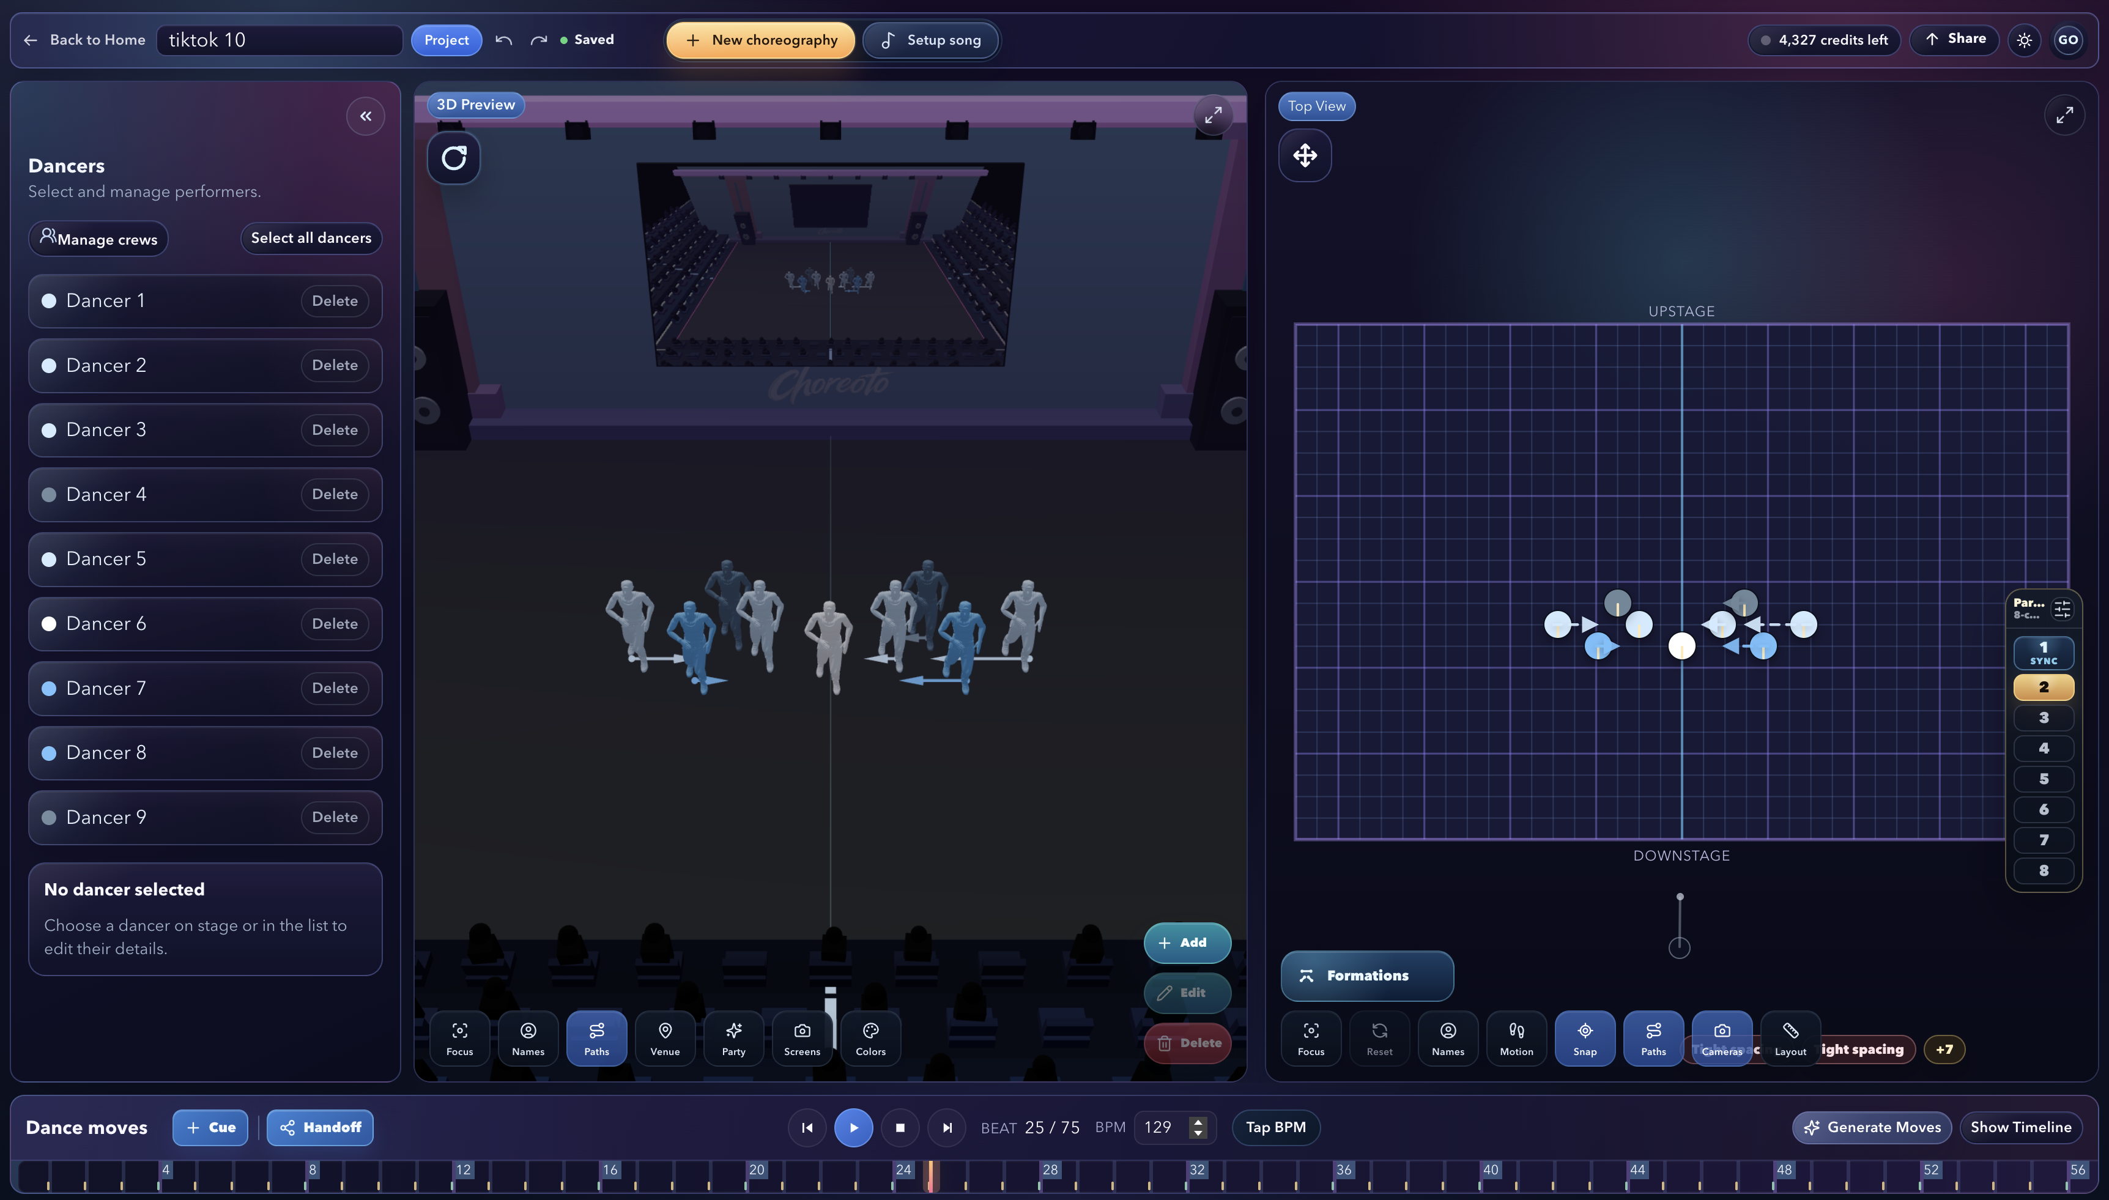Viewport: 2109px width, 1200px height.
Task: Click Dancer 4 color swatch dot
Action: click(48, 495)
